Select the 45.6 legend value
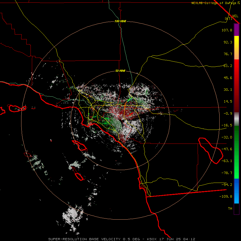 pos(228,78)
